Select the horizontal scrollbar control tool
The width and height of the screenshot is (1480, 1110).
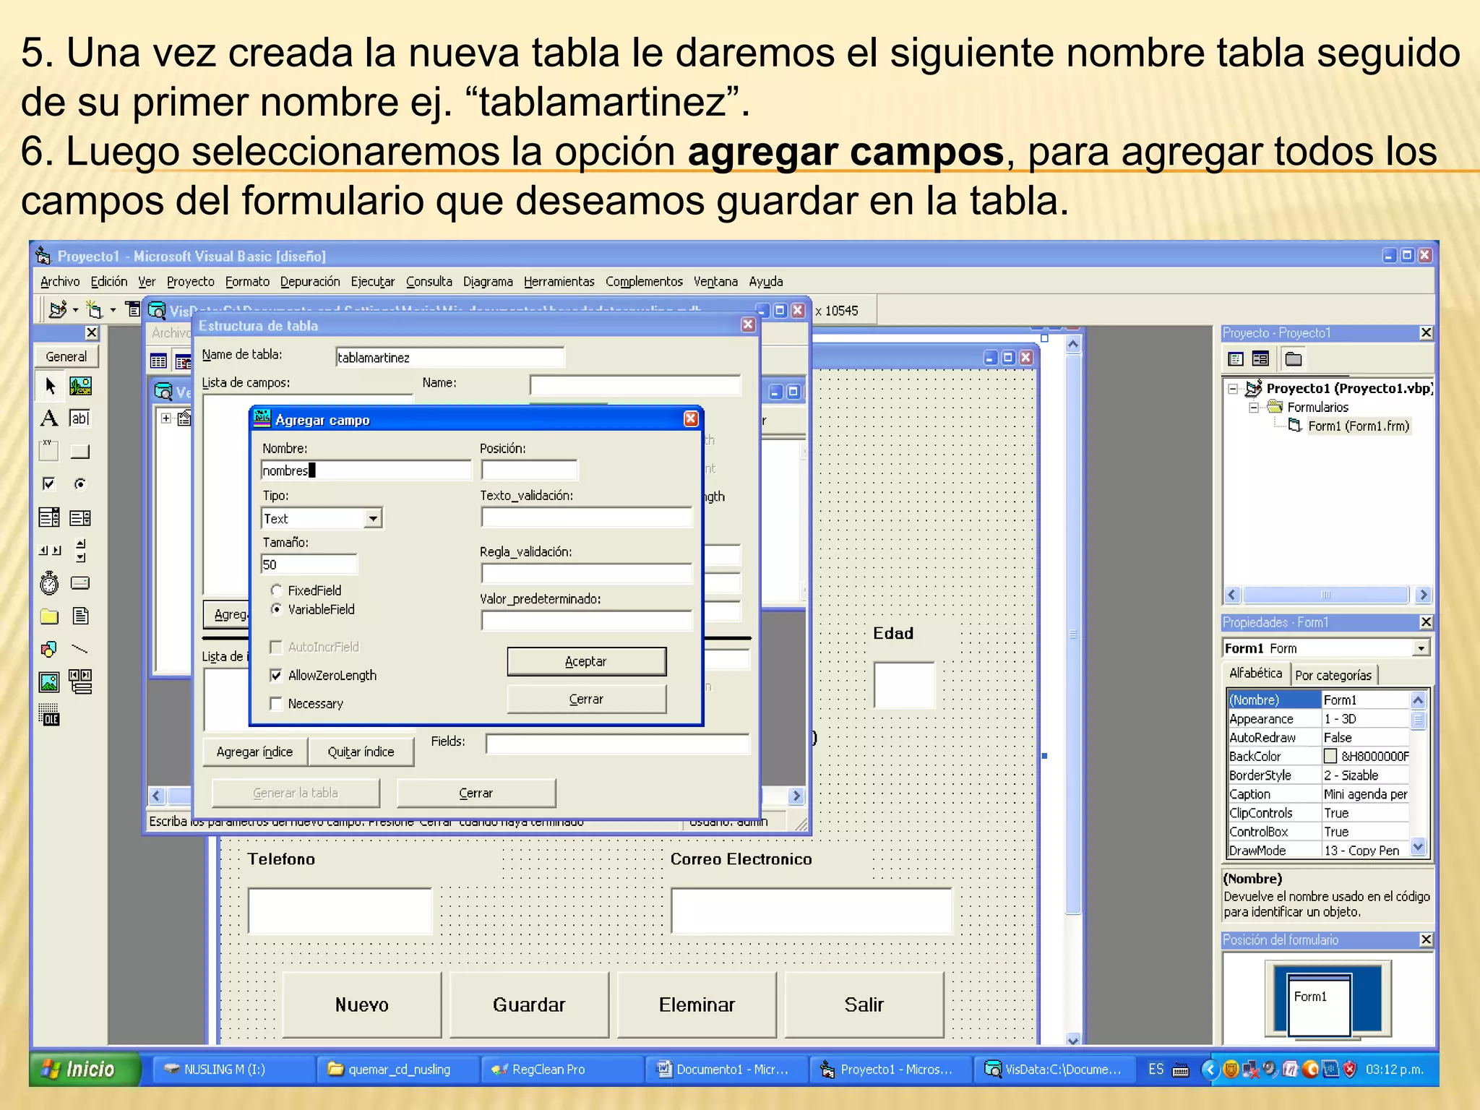pos(49,550)
